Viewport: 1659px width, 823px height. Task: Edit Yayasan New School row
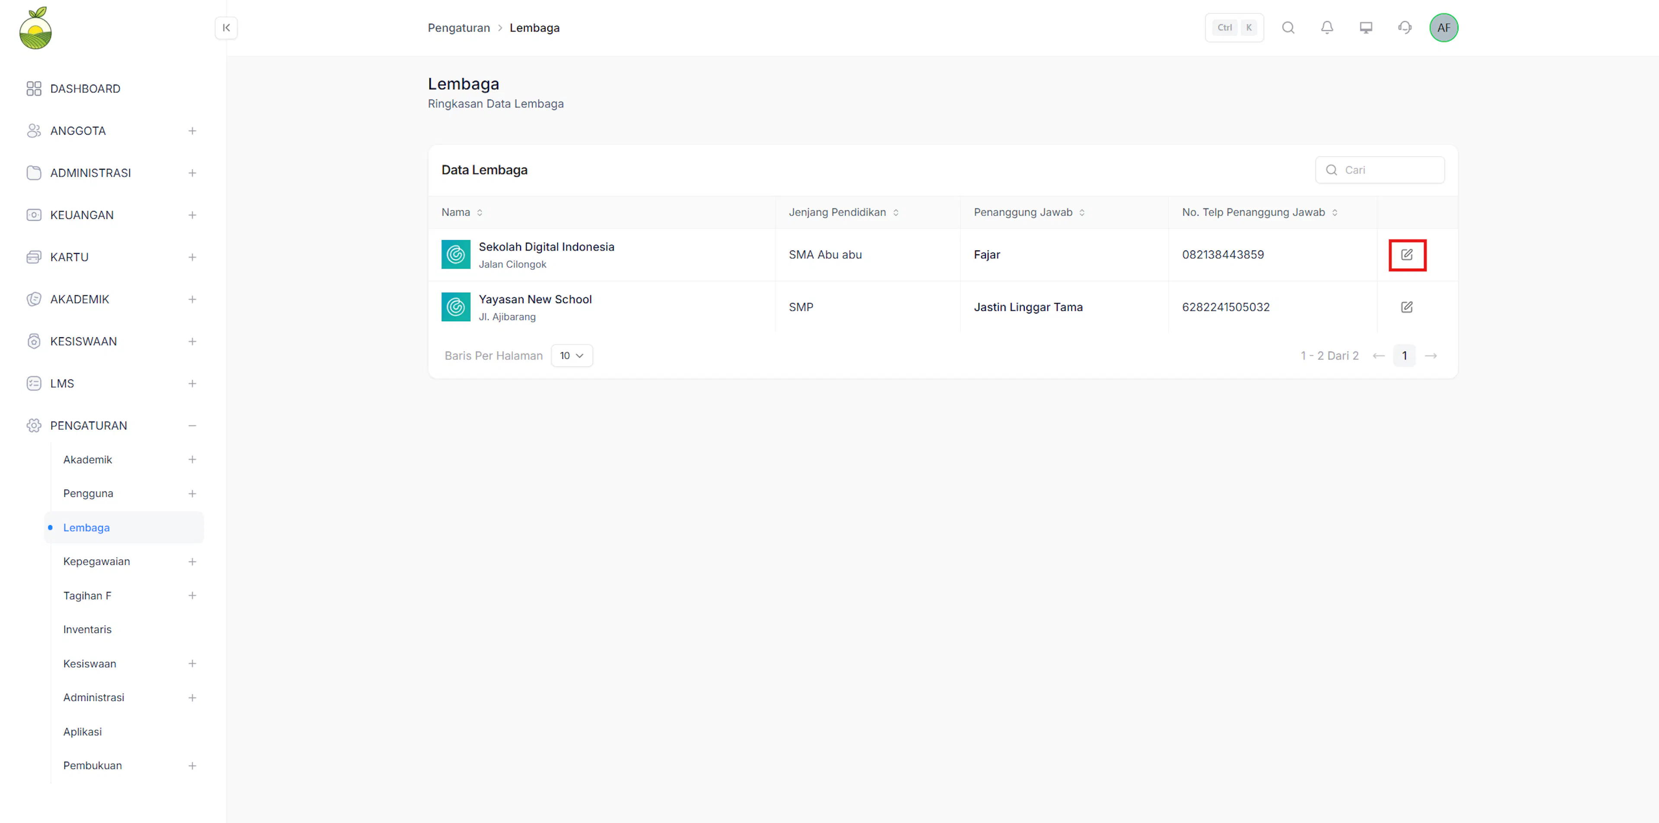[x=1407, y=307]
